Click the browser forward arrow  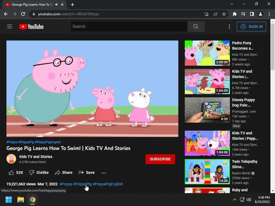pyautogui.click(x=15, y=14)
